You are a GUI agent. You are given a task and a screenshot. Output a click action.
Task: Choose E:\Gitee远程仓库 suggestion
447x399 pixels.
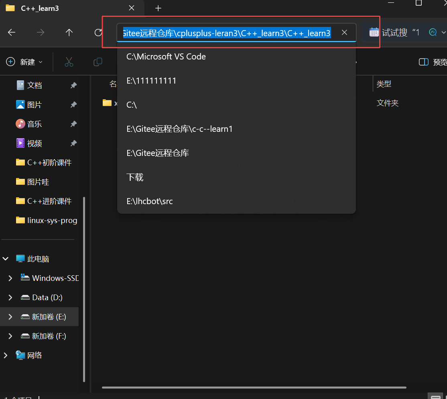coord(236,153)
